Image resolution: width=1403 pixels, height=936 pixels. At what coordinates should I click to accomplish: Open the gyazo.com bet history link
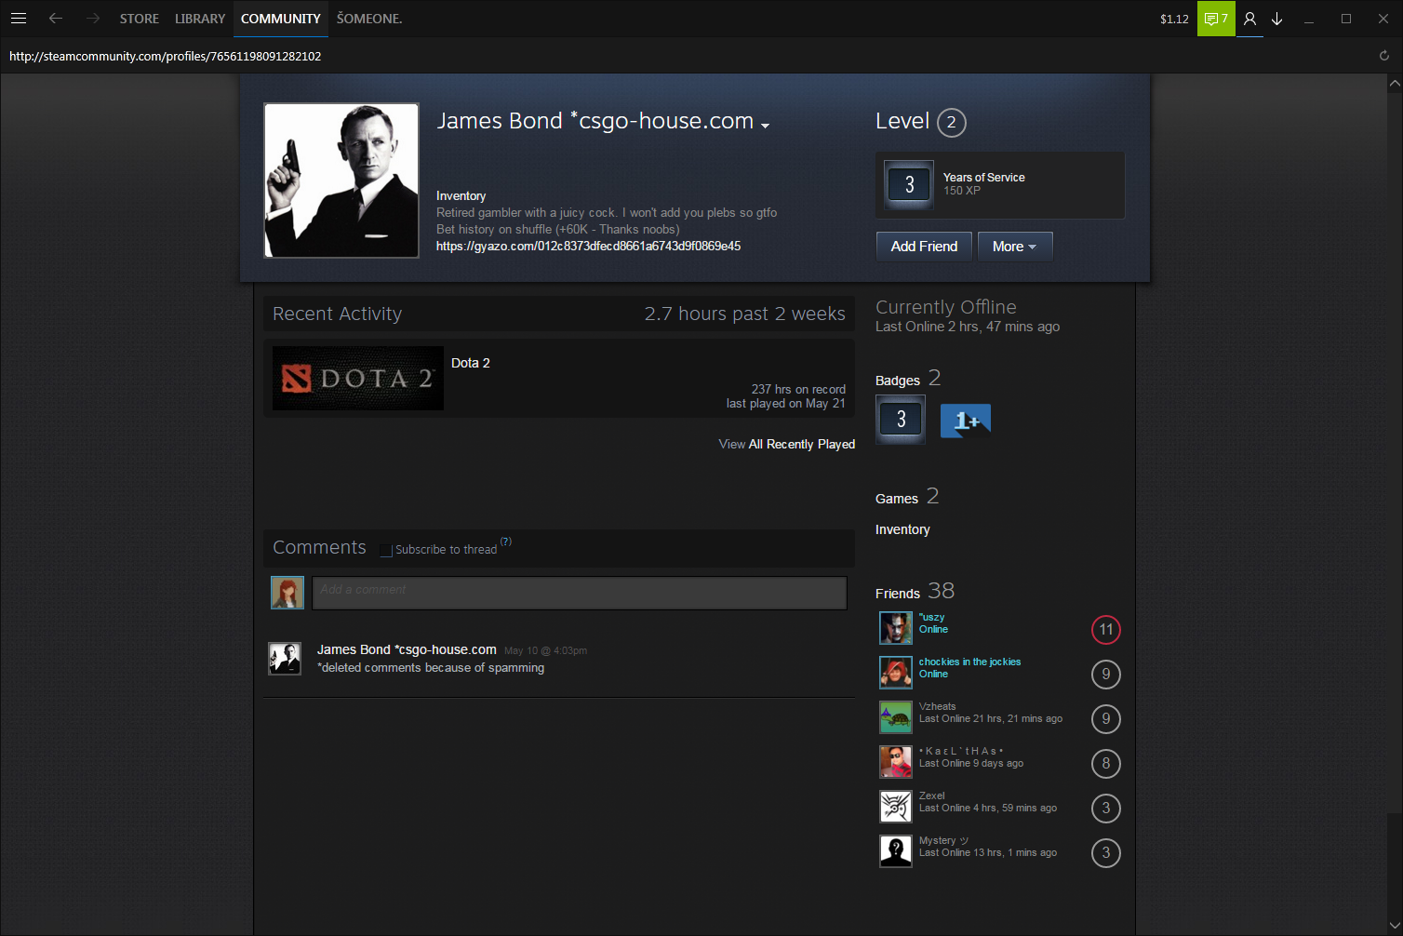click(588, 247)
